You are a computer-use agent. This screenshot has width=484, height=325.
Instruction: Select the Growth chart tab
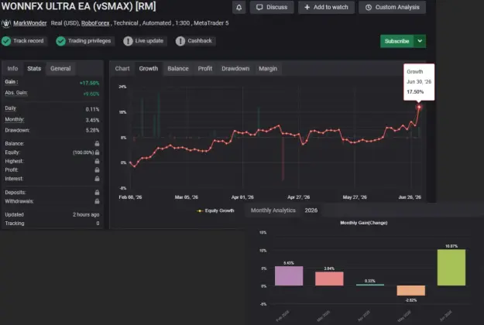[x=149, y=68]
